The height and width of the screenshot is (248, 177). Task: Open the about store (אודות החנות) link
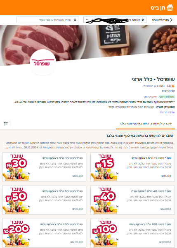click(167, 112)
